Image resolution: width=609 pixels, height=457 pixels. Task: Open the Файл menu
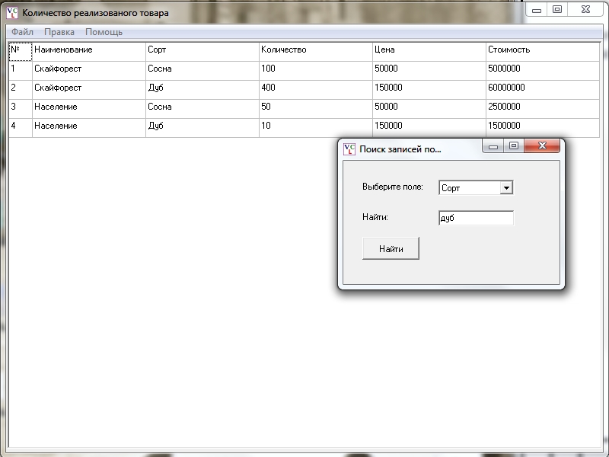pyautogui.click(x=22, y=32)
